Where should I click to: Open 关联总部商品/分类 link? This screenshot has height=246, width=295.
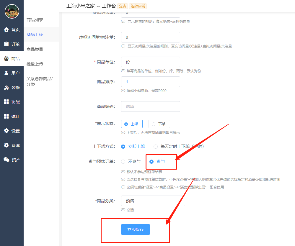coord(39,81)
